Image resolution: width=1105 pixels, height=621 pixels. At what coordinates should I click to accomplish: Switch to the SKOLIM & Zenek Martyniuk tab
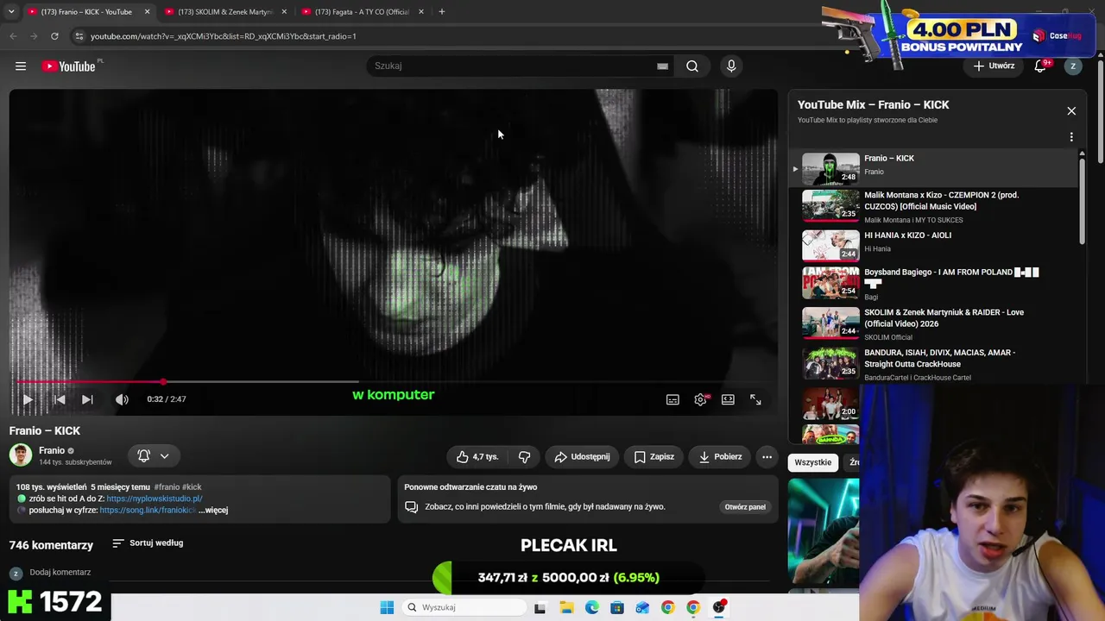tap(224, 12)
